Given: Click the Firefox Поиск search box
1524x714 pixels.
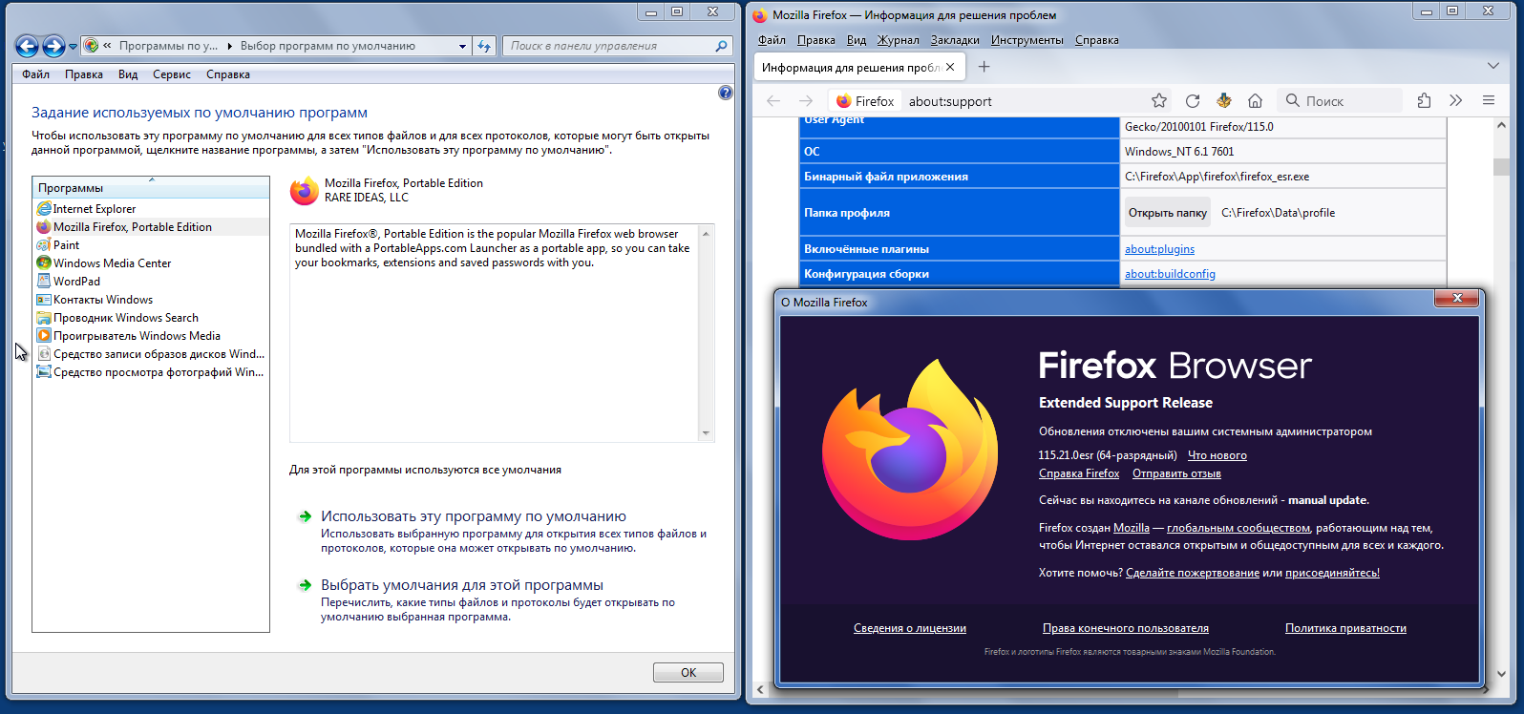Looking at the screenshot, I should (1341, 101).
